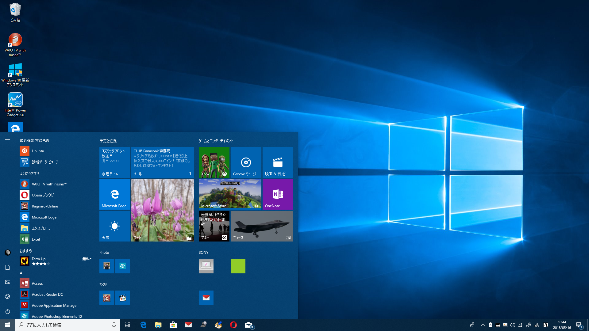
Task: Open Microsoft Edge in the frequent apps list
Action: click(x=56, y=217)
